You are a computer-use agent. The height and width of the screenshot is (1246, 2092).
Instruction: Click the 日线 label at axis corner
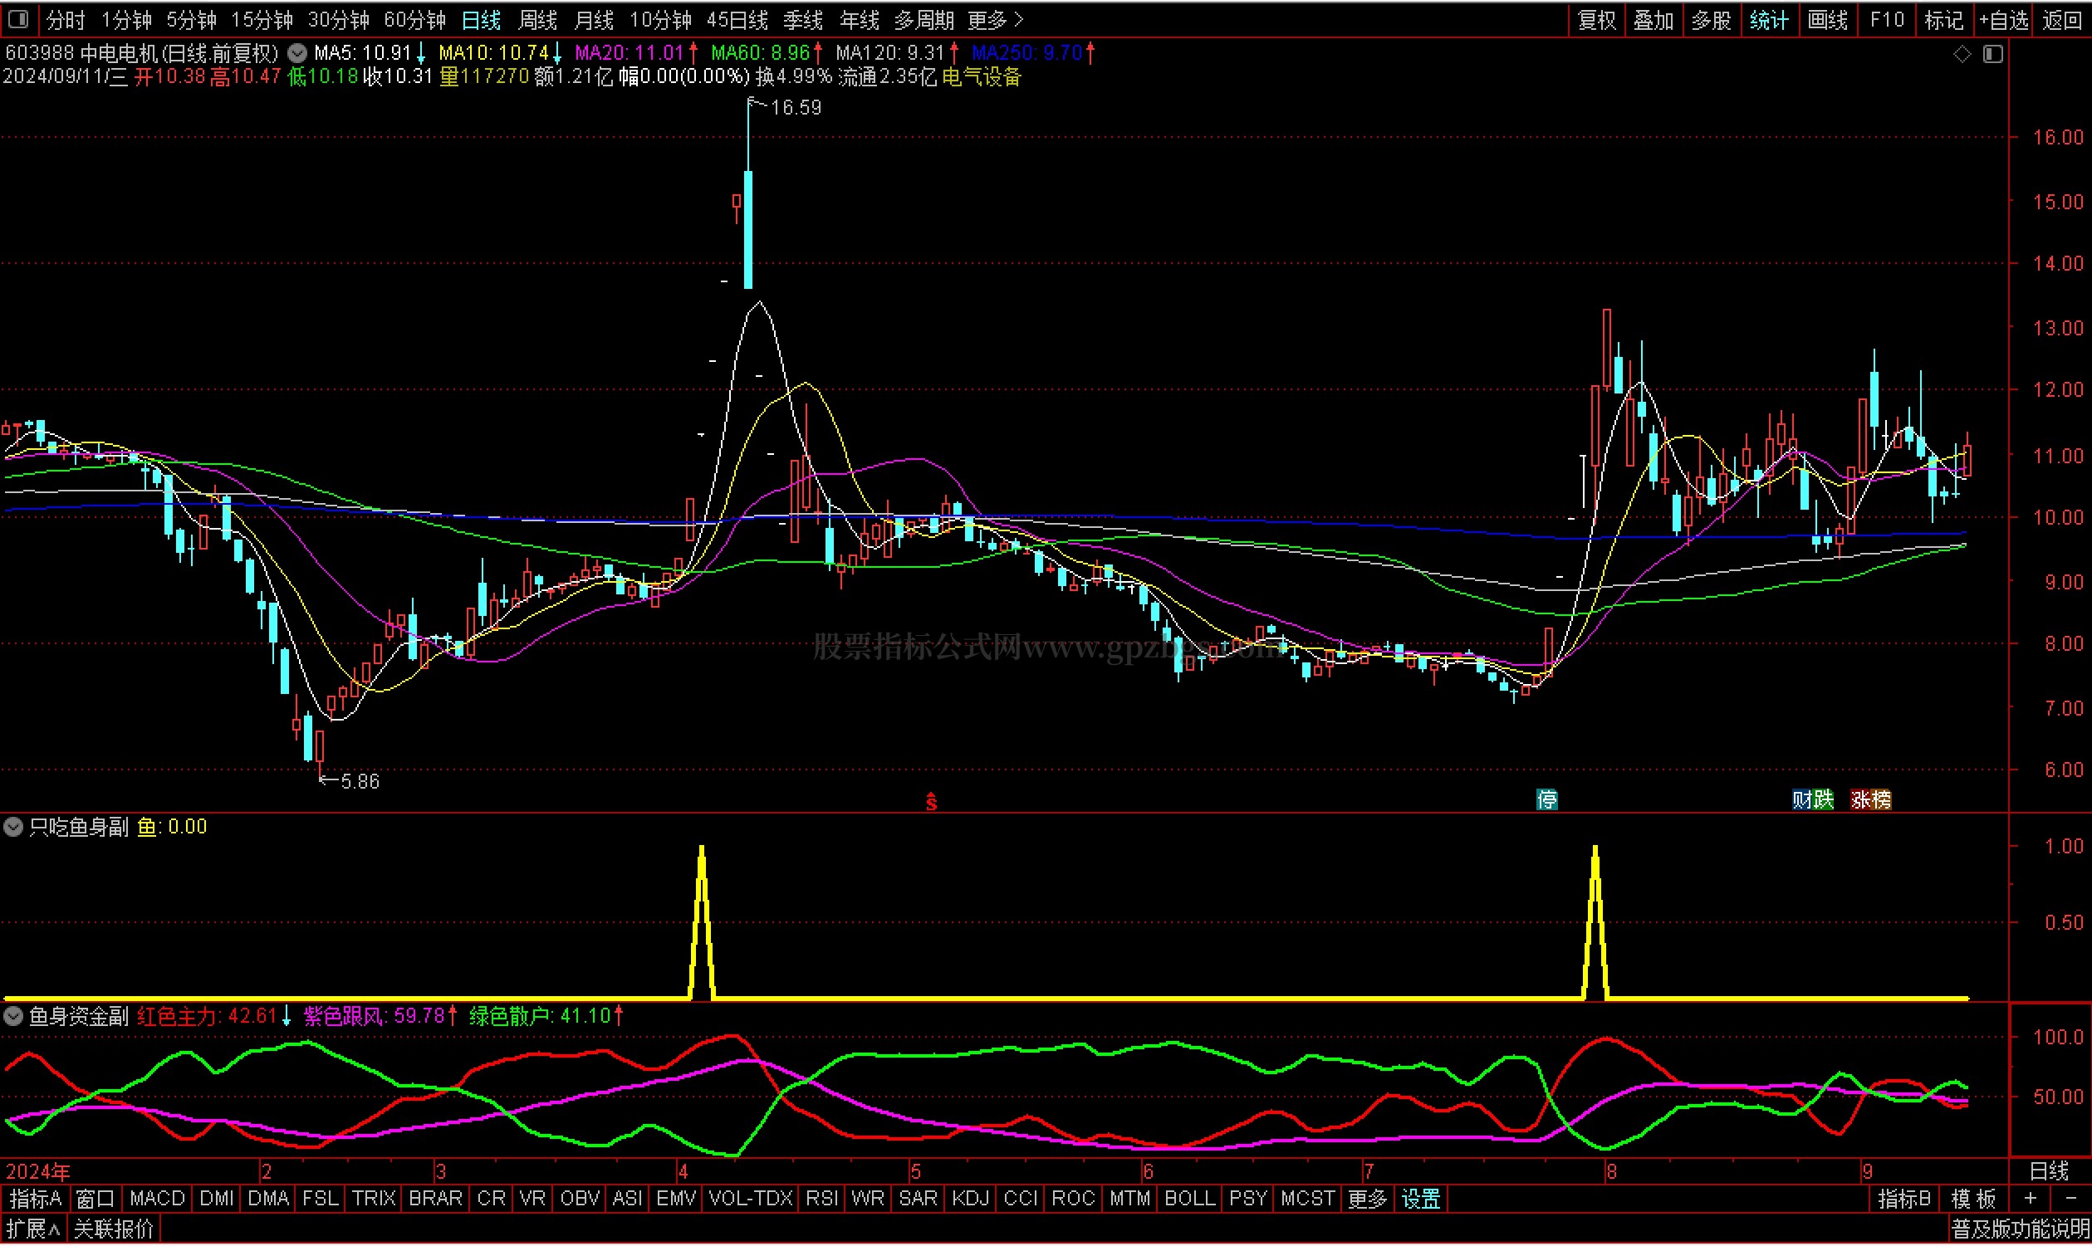click(2049, 1172)
